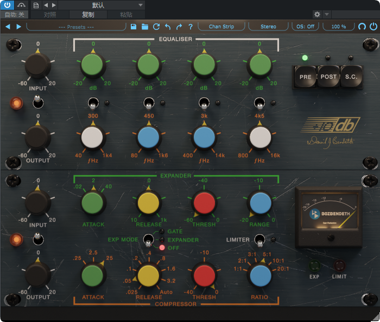This screenshot has width=380, height=322.
Task: Expand the arrow beside settings gear
Action: click(327, 14)
